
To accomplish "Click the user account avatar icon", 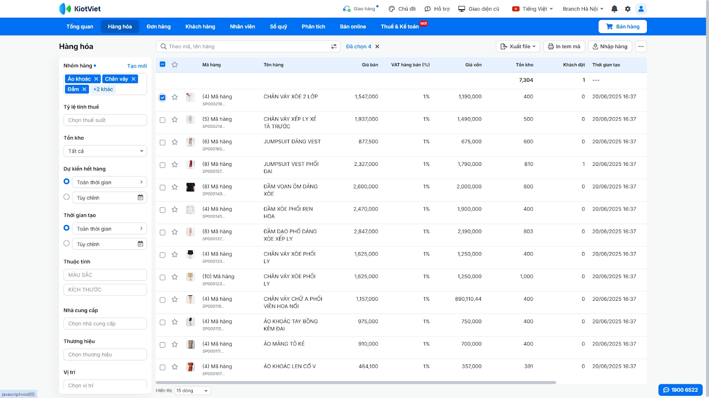I will click(641, 9).
